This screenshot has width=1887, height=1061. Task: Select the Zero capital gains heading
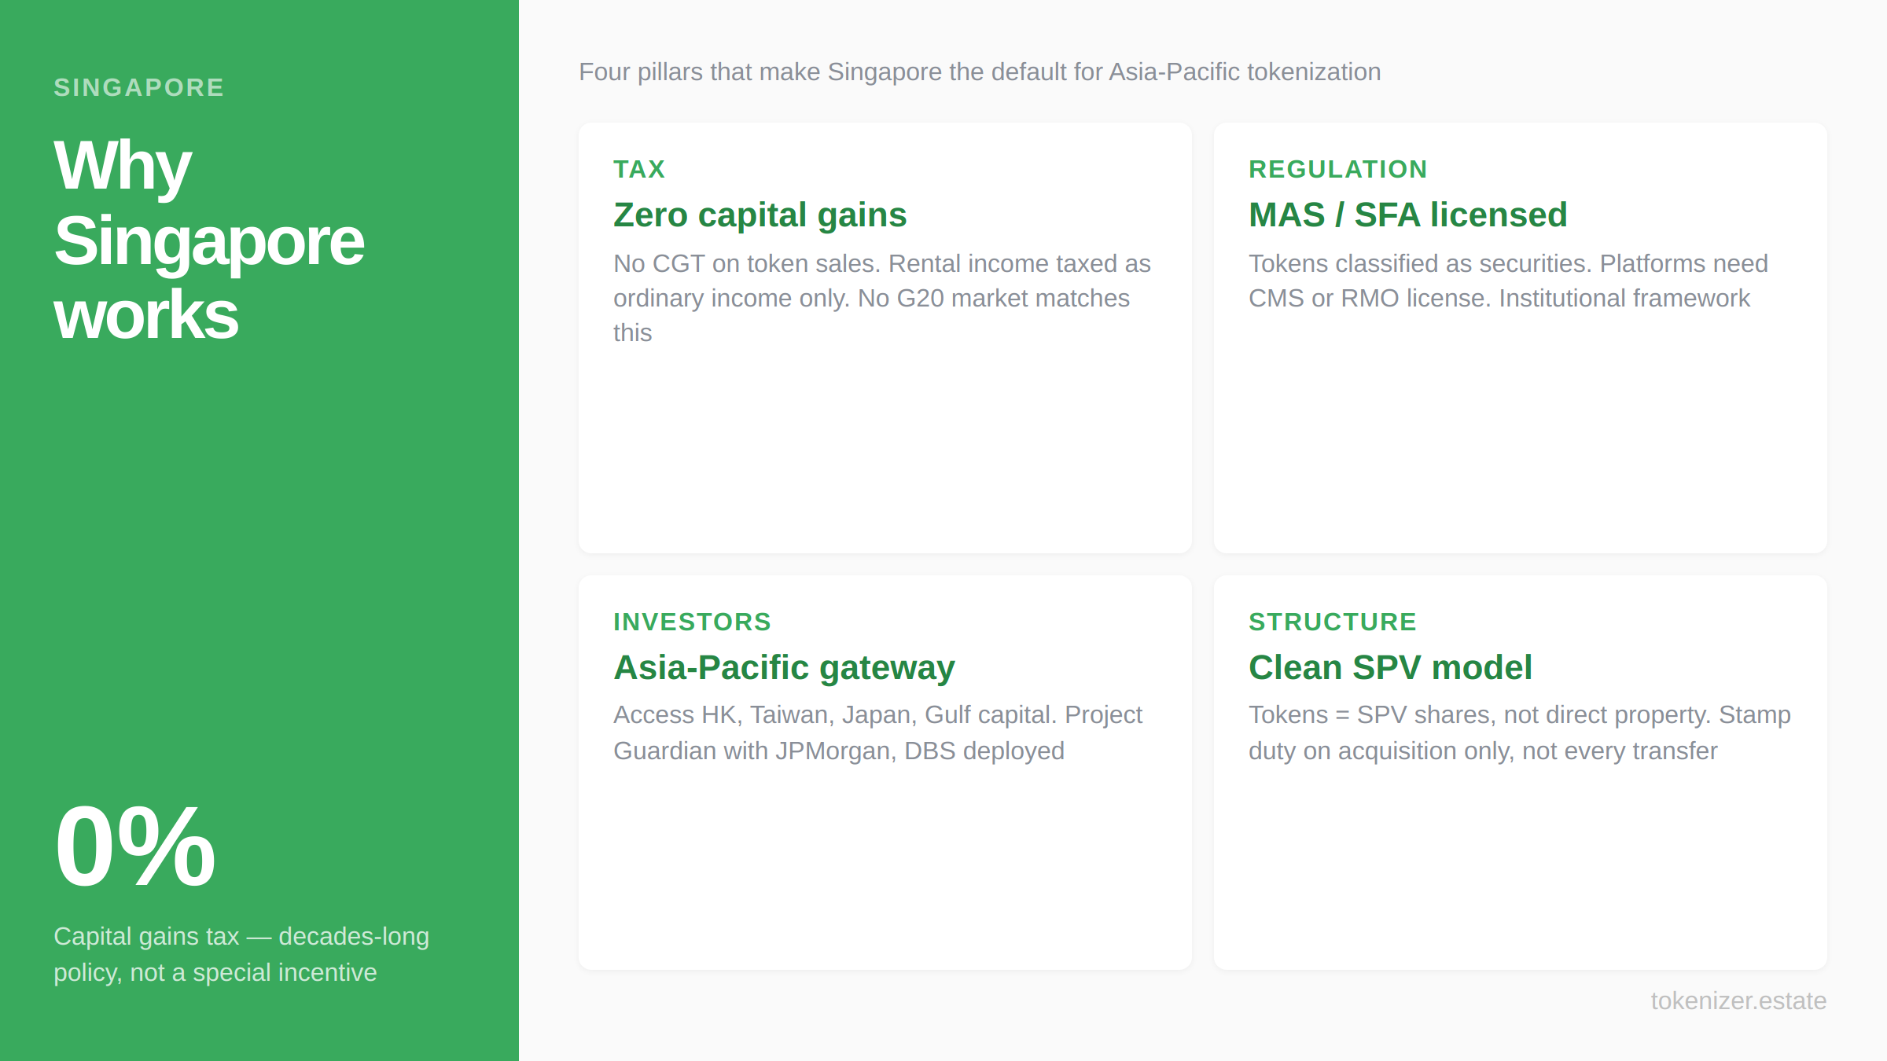(760, 214)
